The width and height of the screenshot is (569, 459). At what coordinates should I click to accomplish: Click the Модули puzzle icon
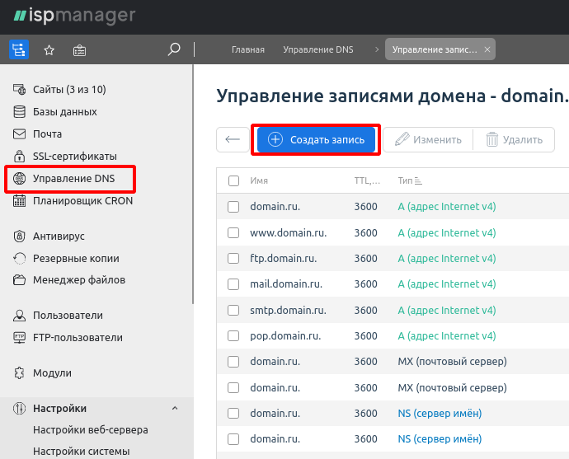(19, 372)
